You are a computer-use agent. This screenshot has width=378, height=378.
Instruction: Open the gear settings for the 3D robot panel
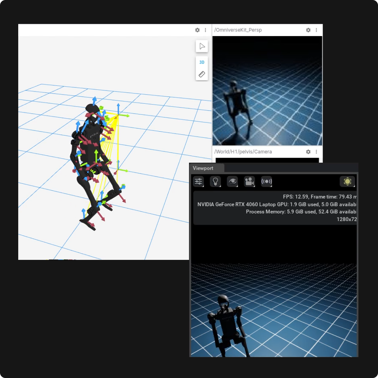(x=197, y=30)
